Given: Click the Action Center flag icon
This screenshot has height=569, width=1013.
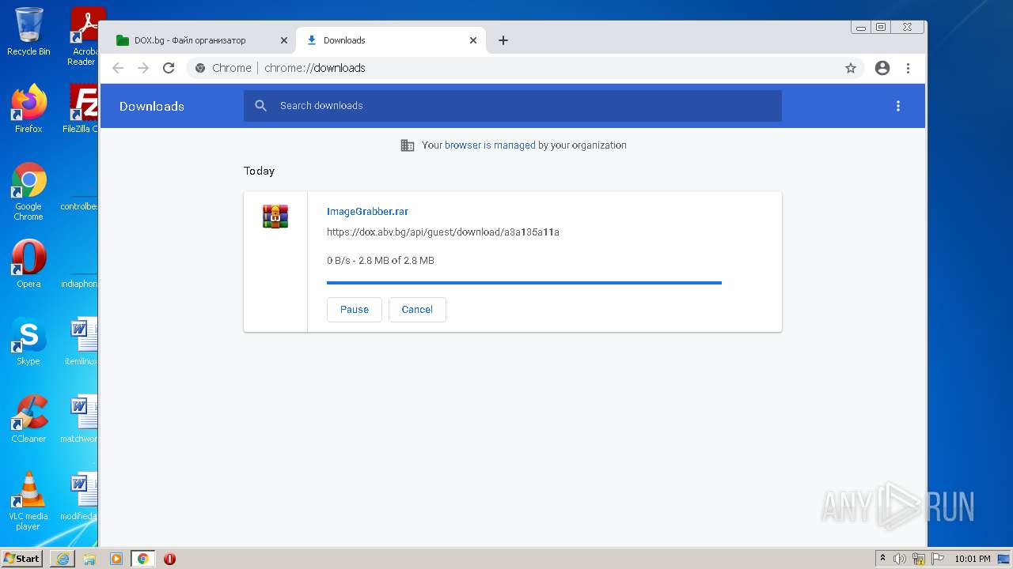Looking at the screenshot, I should (937, 559).
